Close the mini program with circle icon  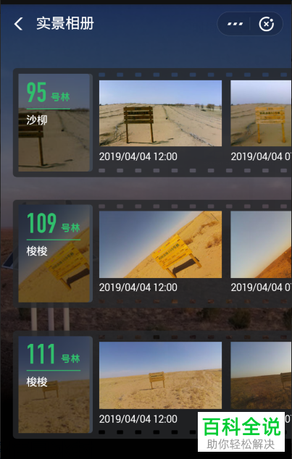pyautogui.click(x=266, y=24)
